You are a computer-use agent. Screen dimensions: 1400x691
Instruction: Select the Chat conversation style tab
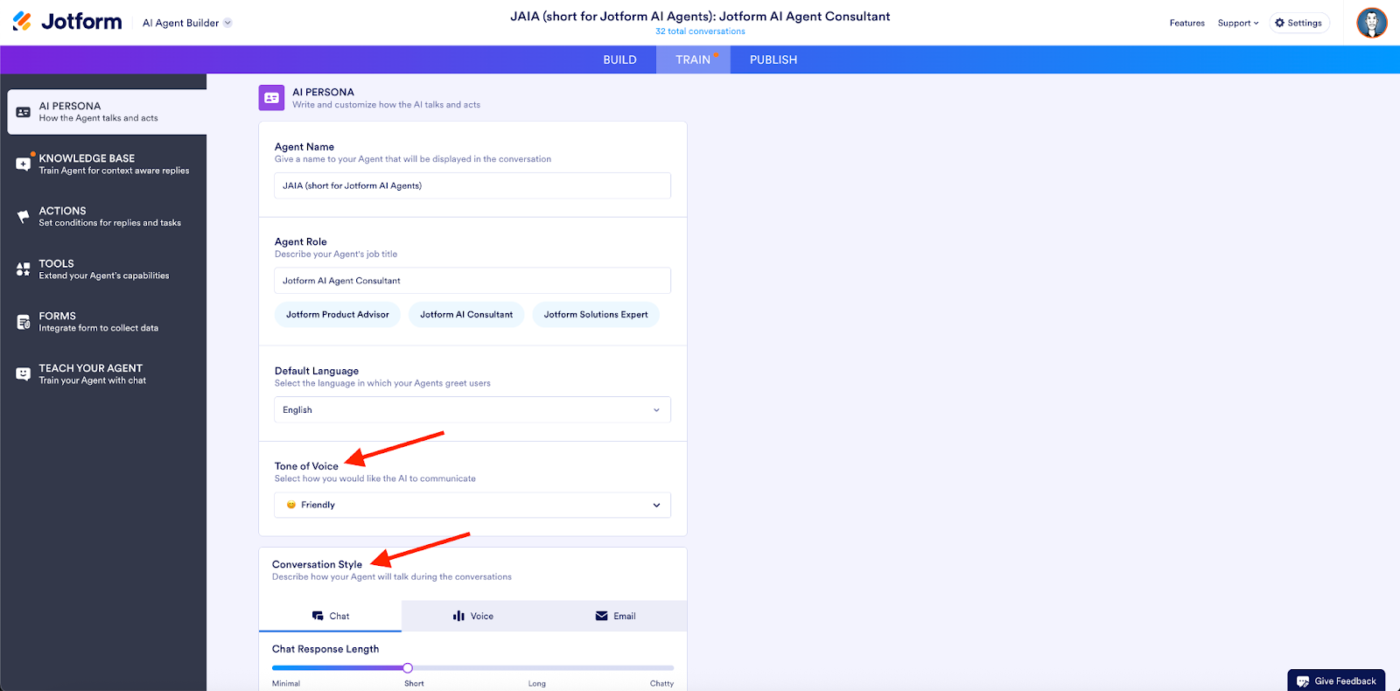coord(330,616)
